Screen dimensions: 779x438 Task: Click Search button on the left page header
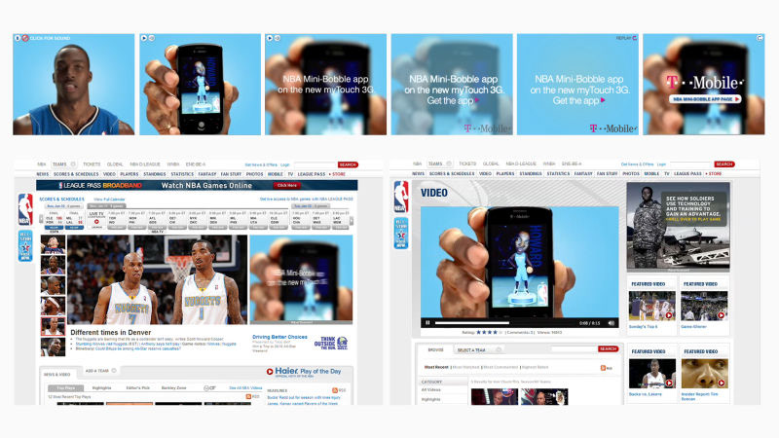pos(348,164)
